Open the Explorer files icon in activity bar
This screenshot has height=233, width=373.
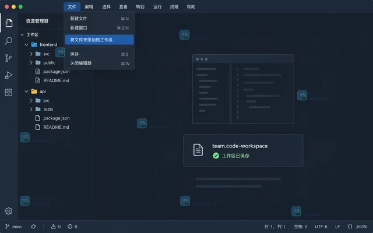tap(9, 23)
